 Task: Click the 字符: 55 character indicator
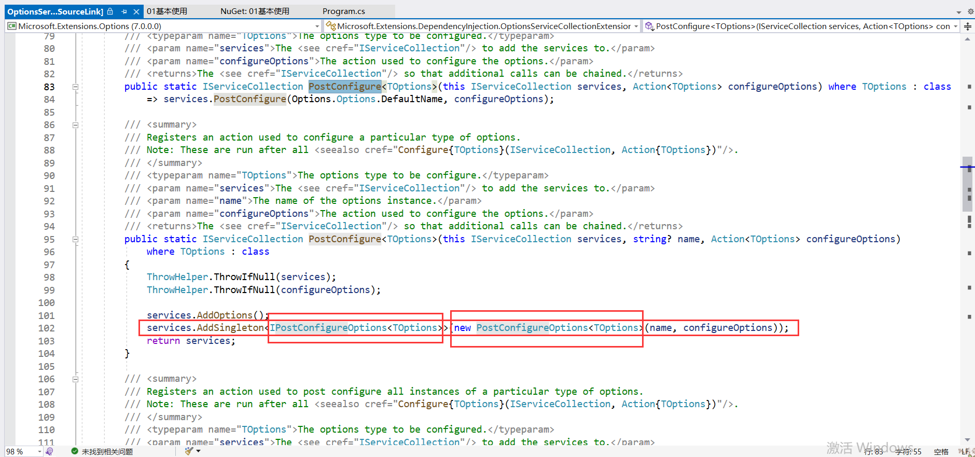pyautogui.click(x=909, y=452)
